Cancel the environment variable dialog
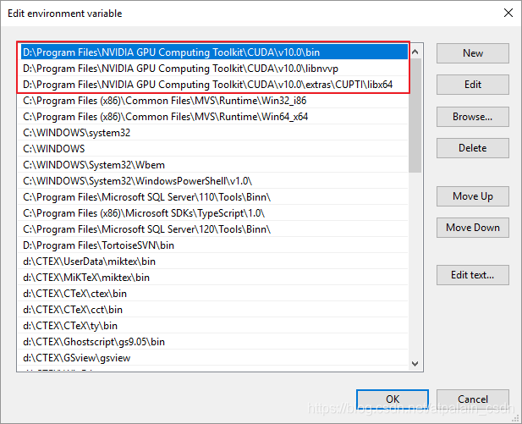The image size is (522, 424). (472, 399)
